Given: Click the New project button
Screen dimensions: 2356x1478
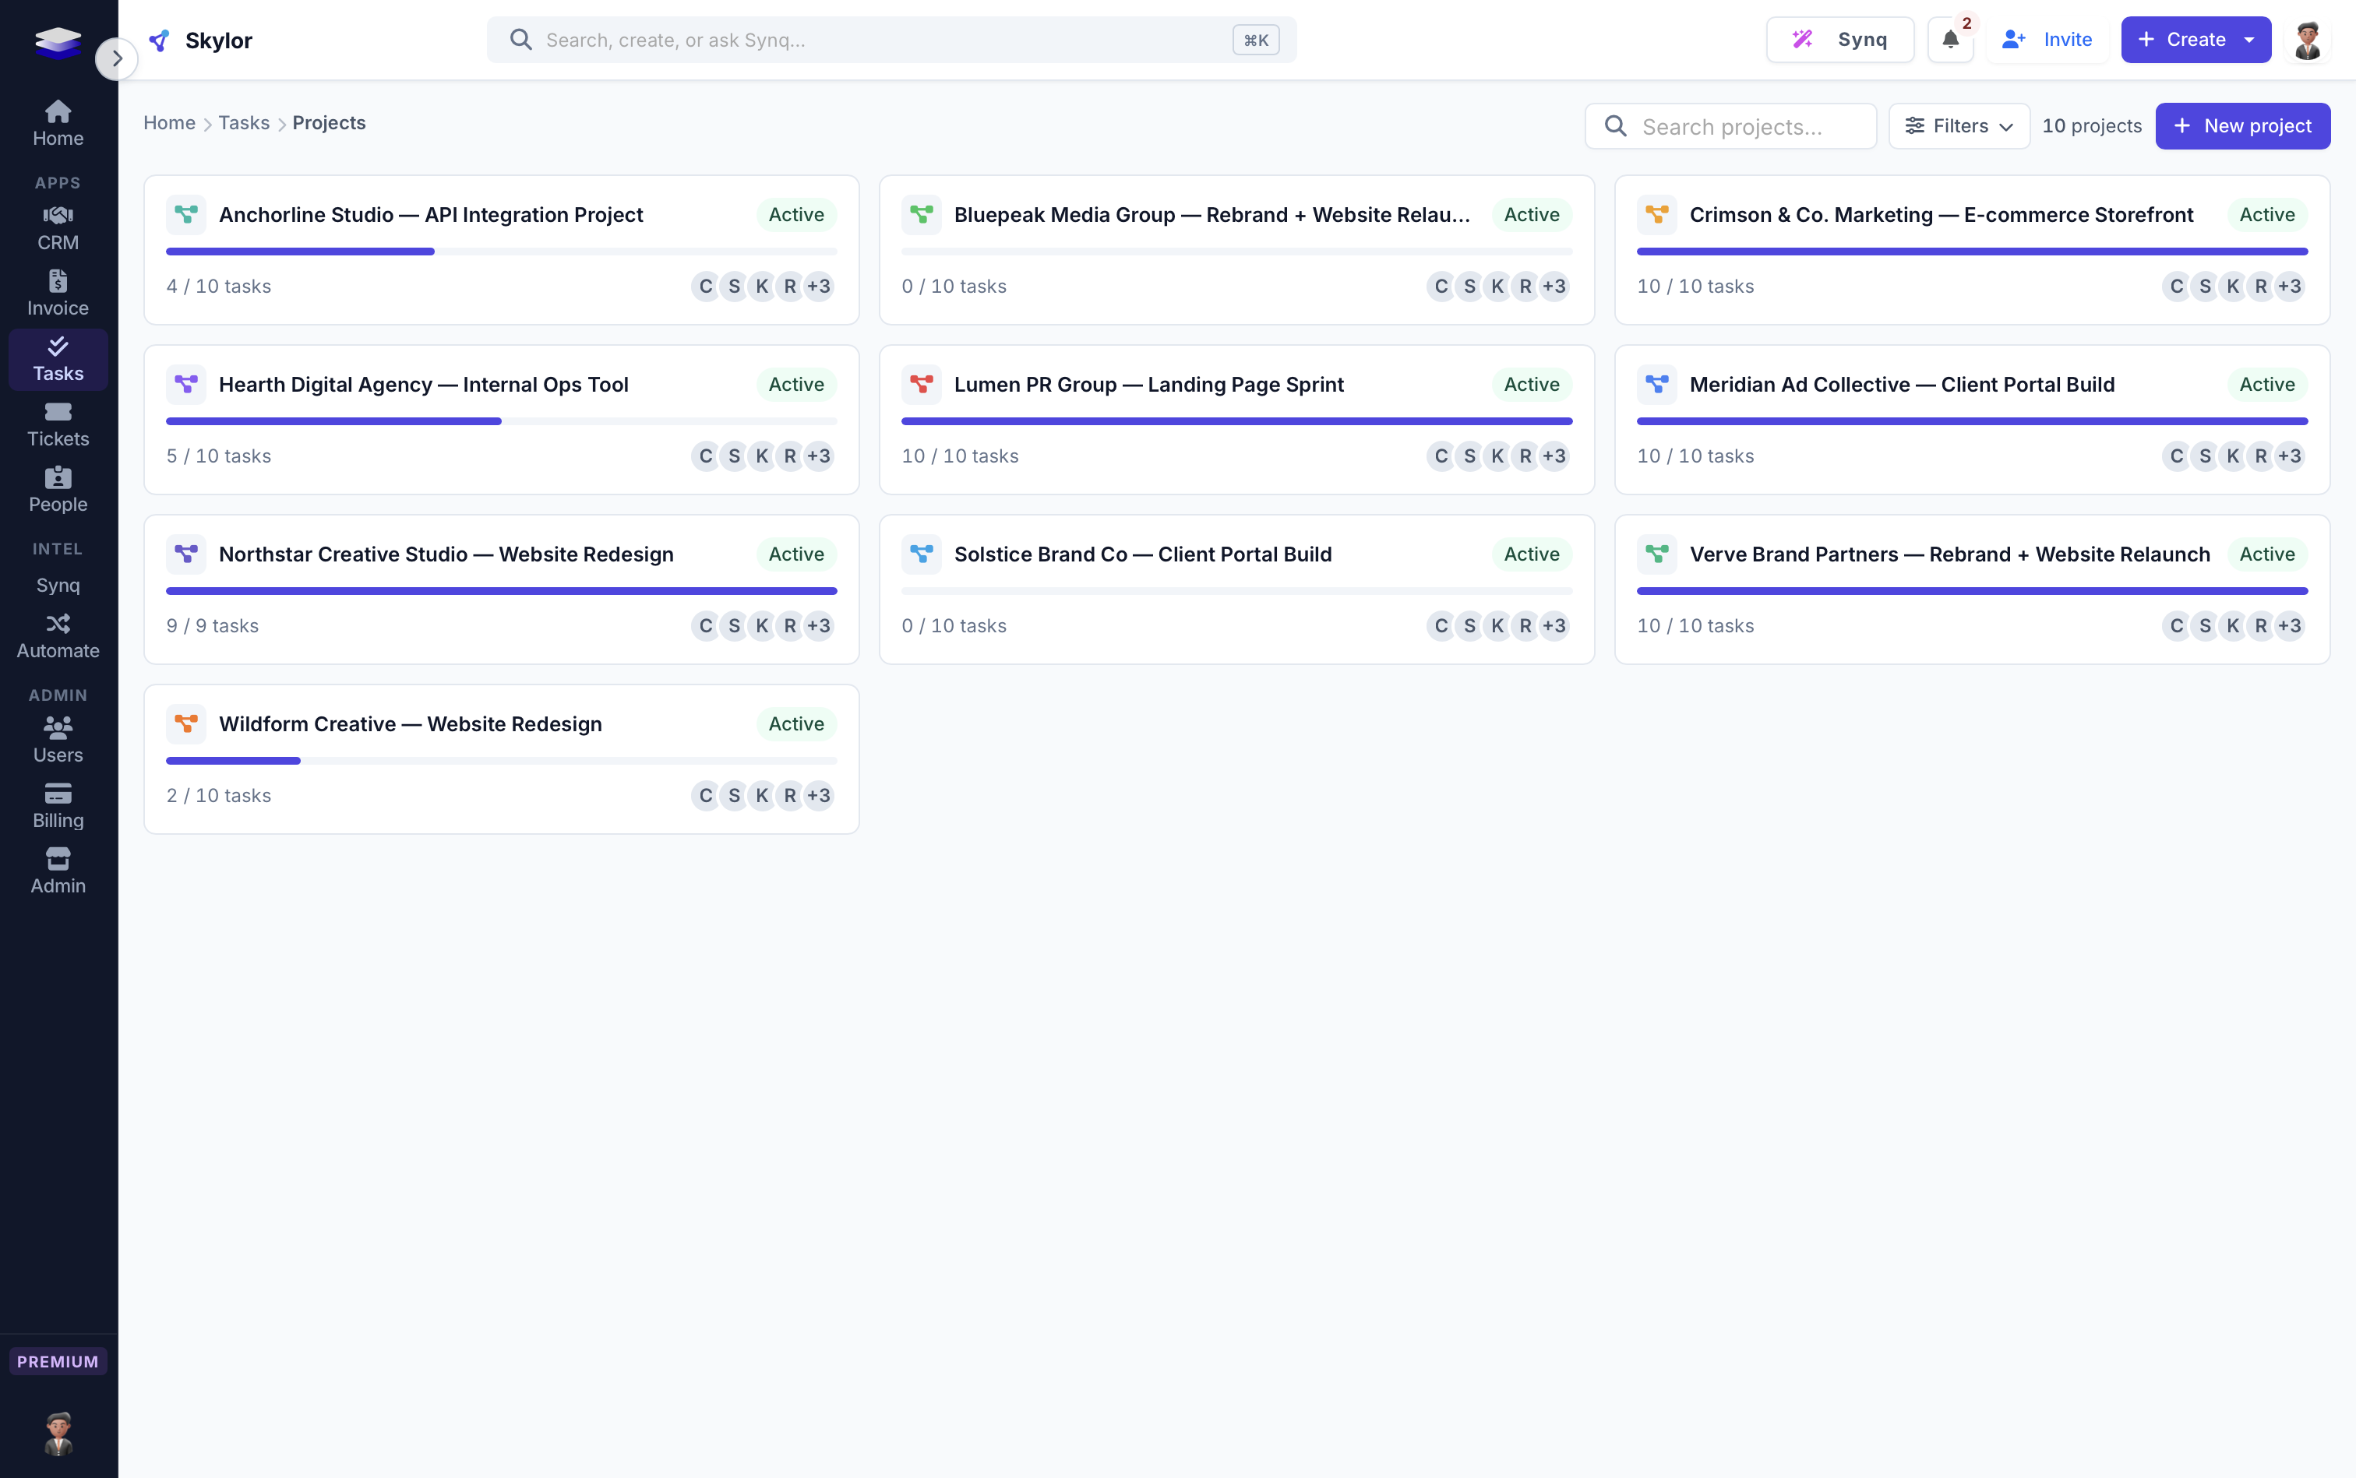Looking at the screenshot, I should pos(2242,126).
